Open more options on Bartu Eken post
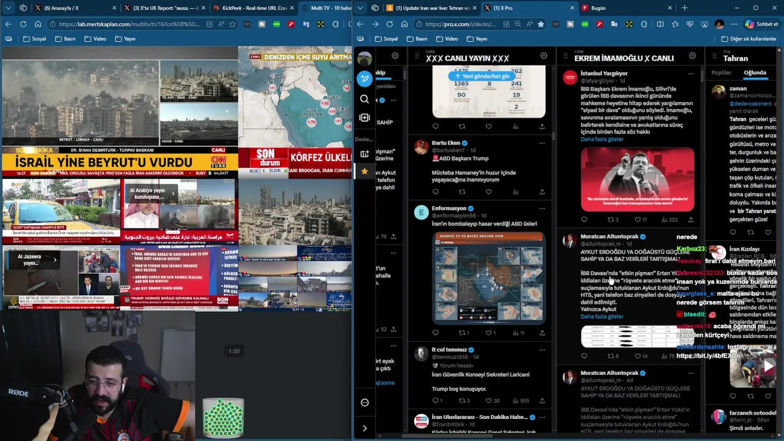 coord(541,143)
